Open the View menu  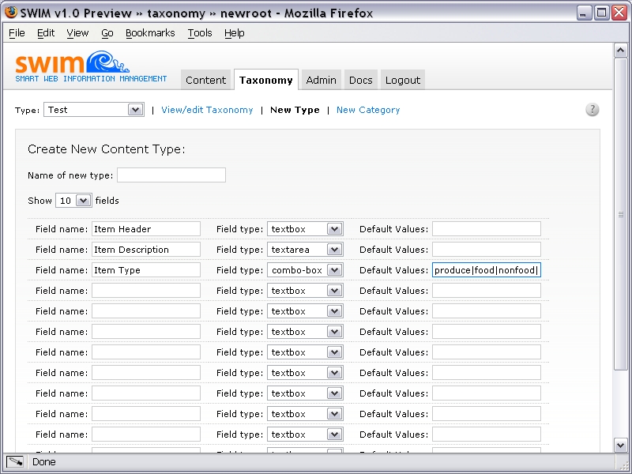77,33
